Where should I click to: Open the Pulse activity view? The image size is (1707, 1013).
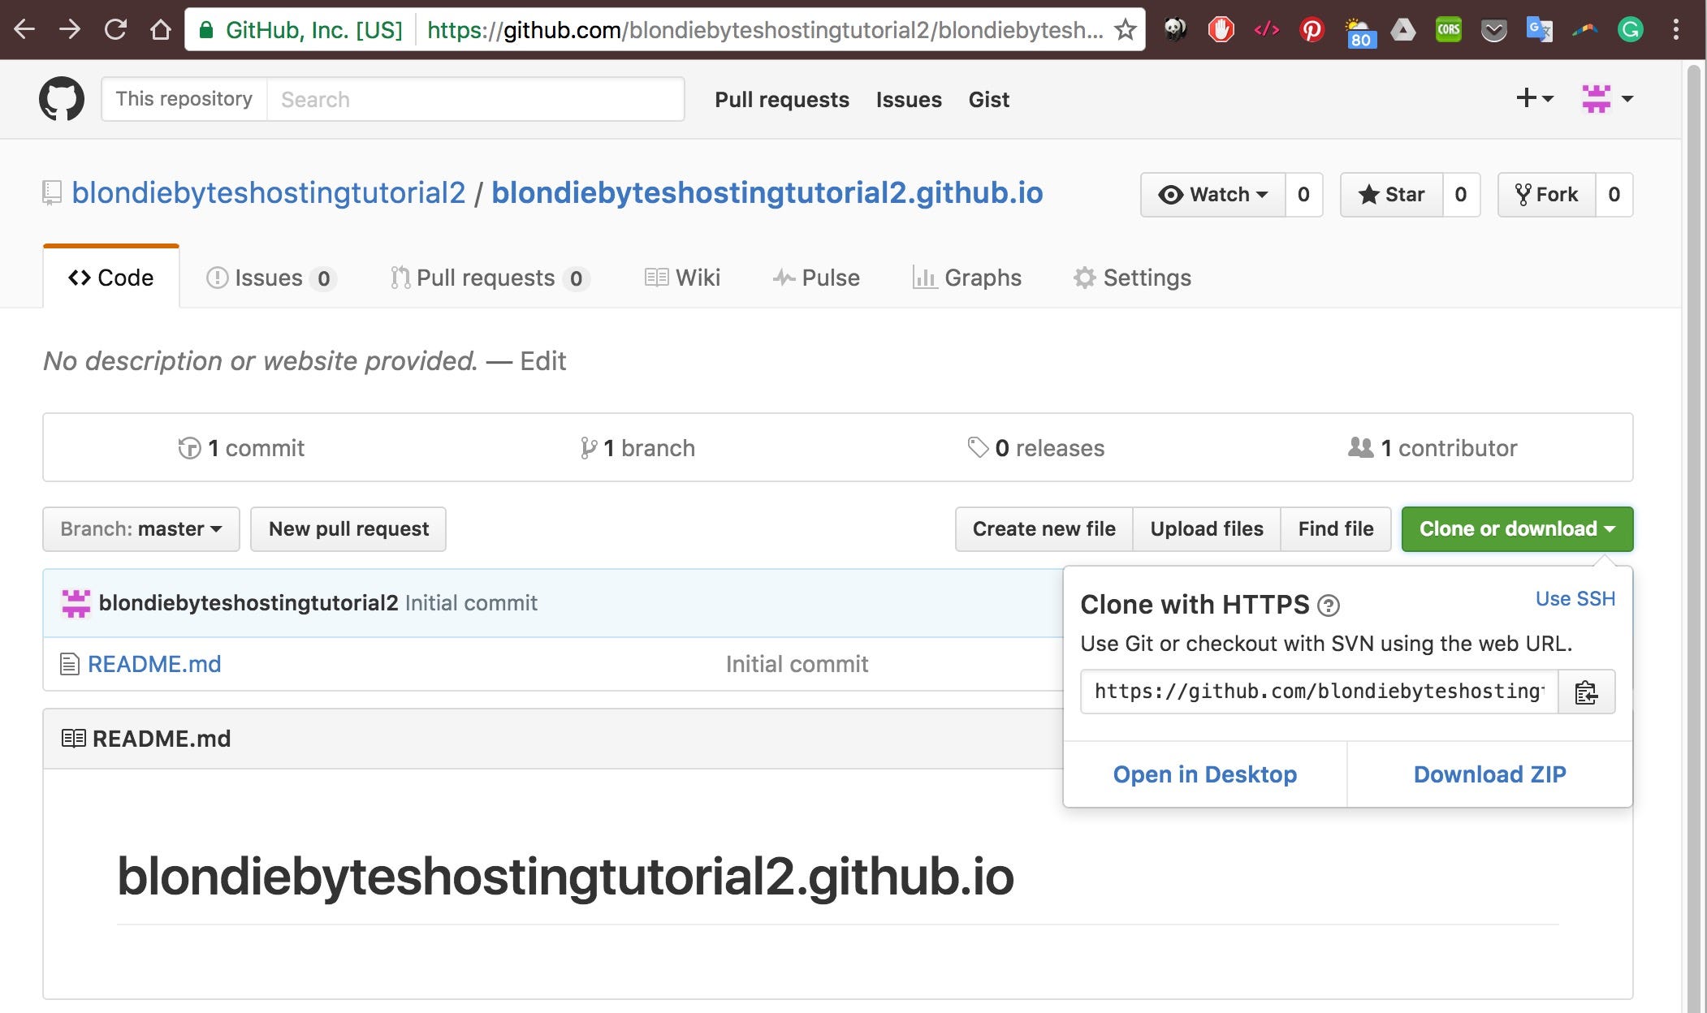pyautogui.click(x=817, y=277)
